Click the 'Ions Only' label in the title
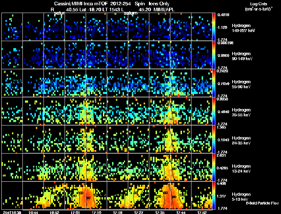 159,4
